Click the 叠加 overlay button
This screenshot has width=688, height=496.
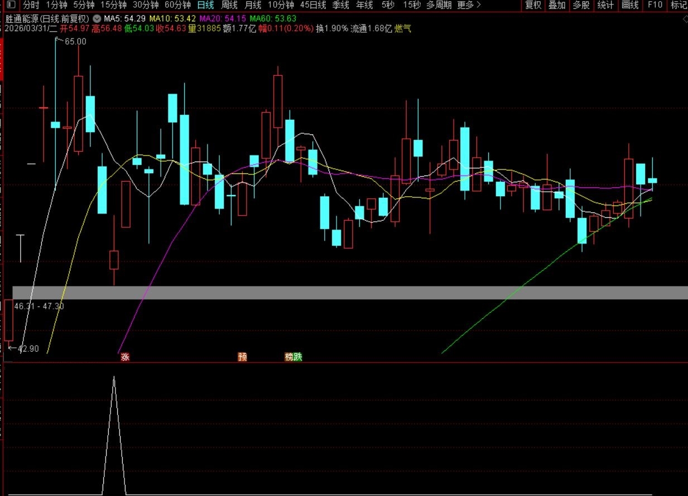(557, 6)
